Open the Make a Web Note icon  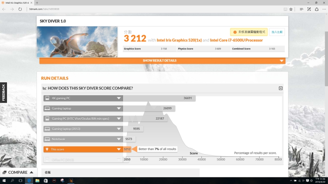click(x=309, y=9)
